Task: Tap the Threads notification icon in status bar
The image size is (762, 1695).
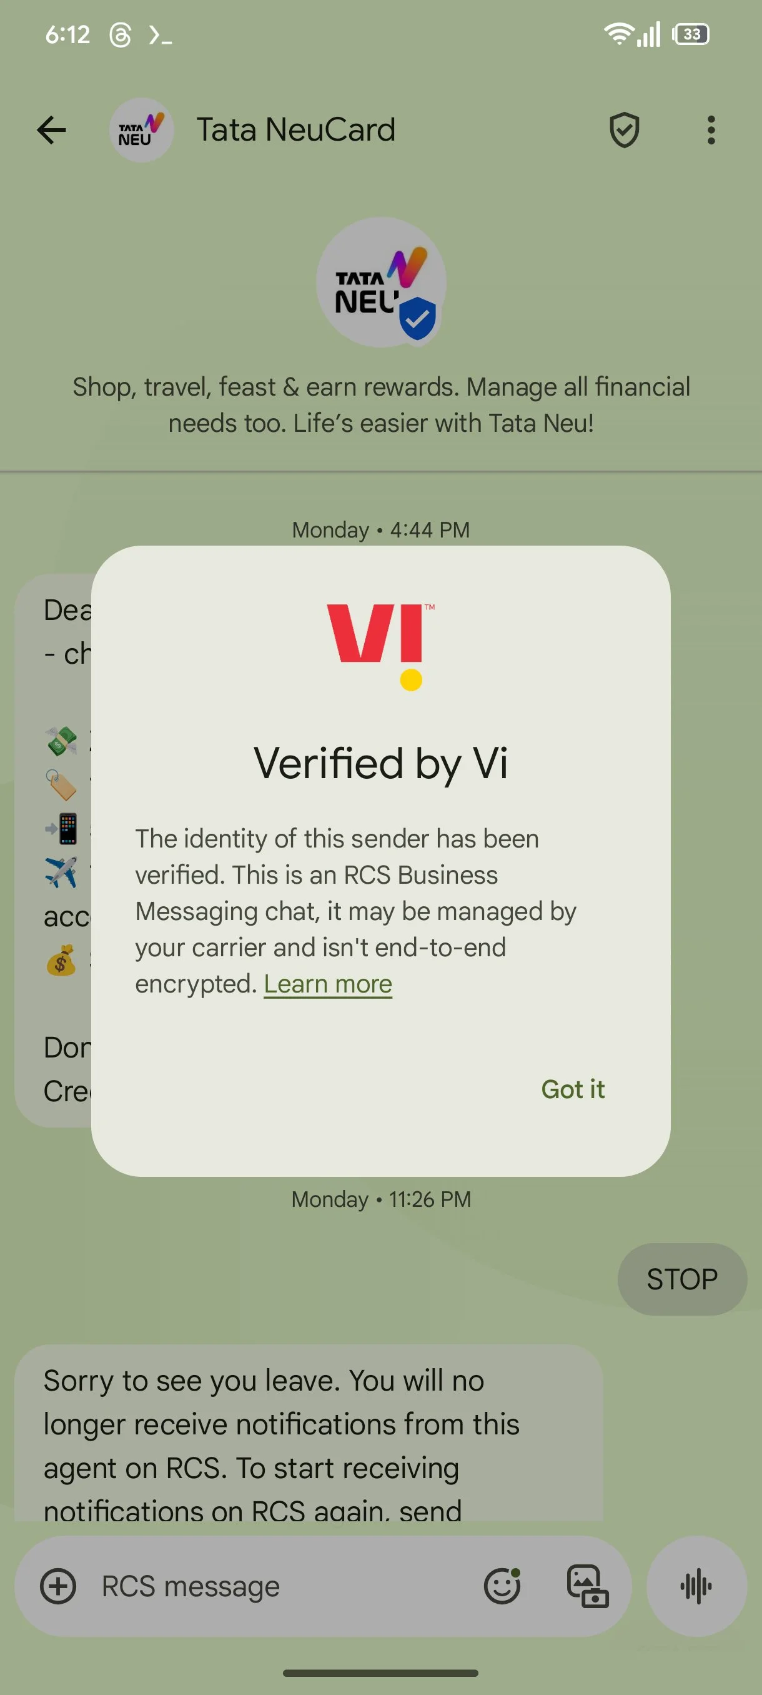Action: point(121,34)
